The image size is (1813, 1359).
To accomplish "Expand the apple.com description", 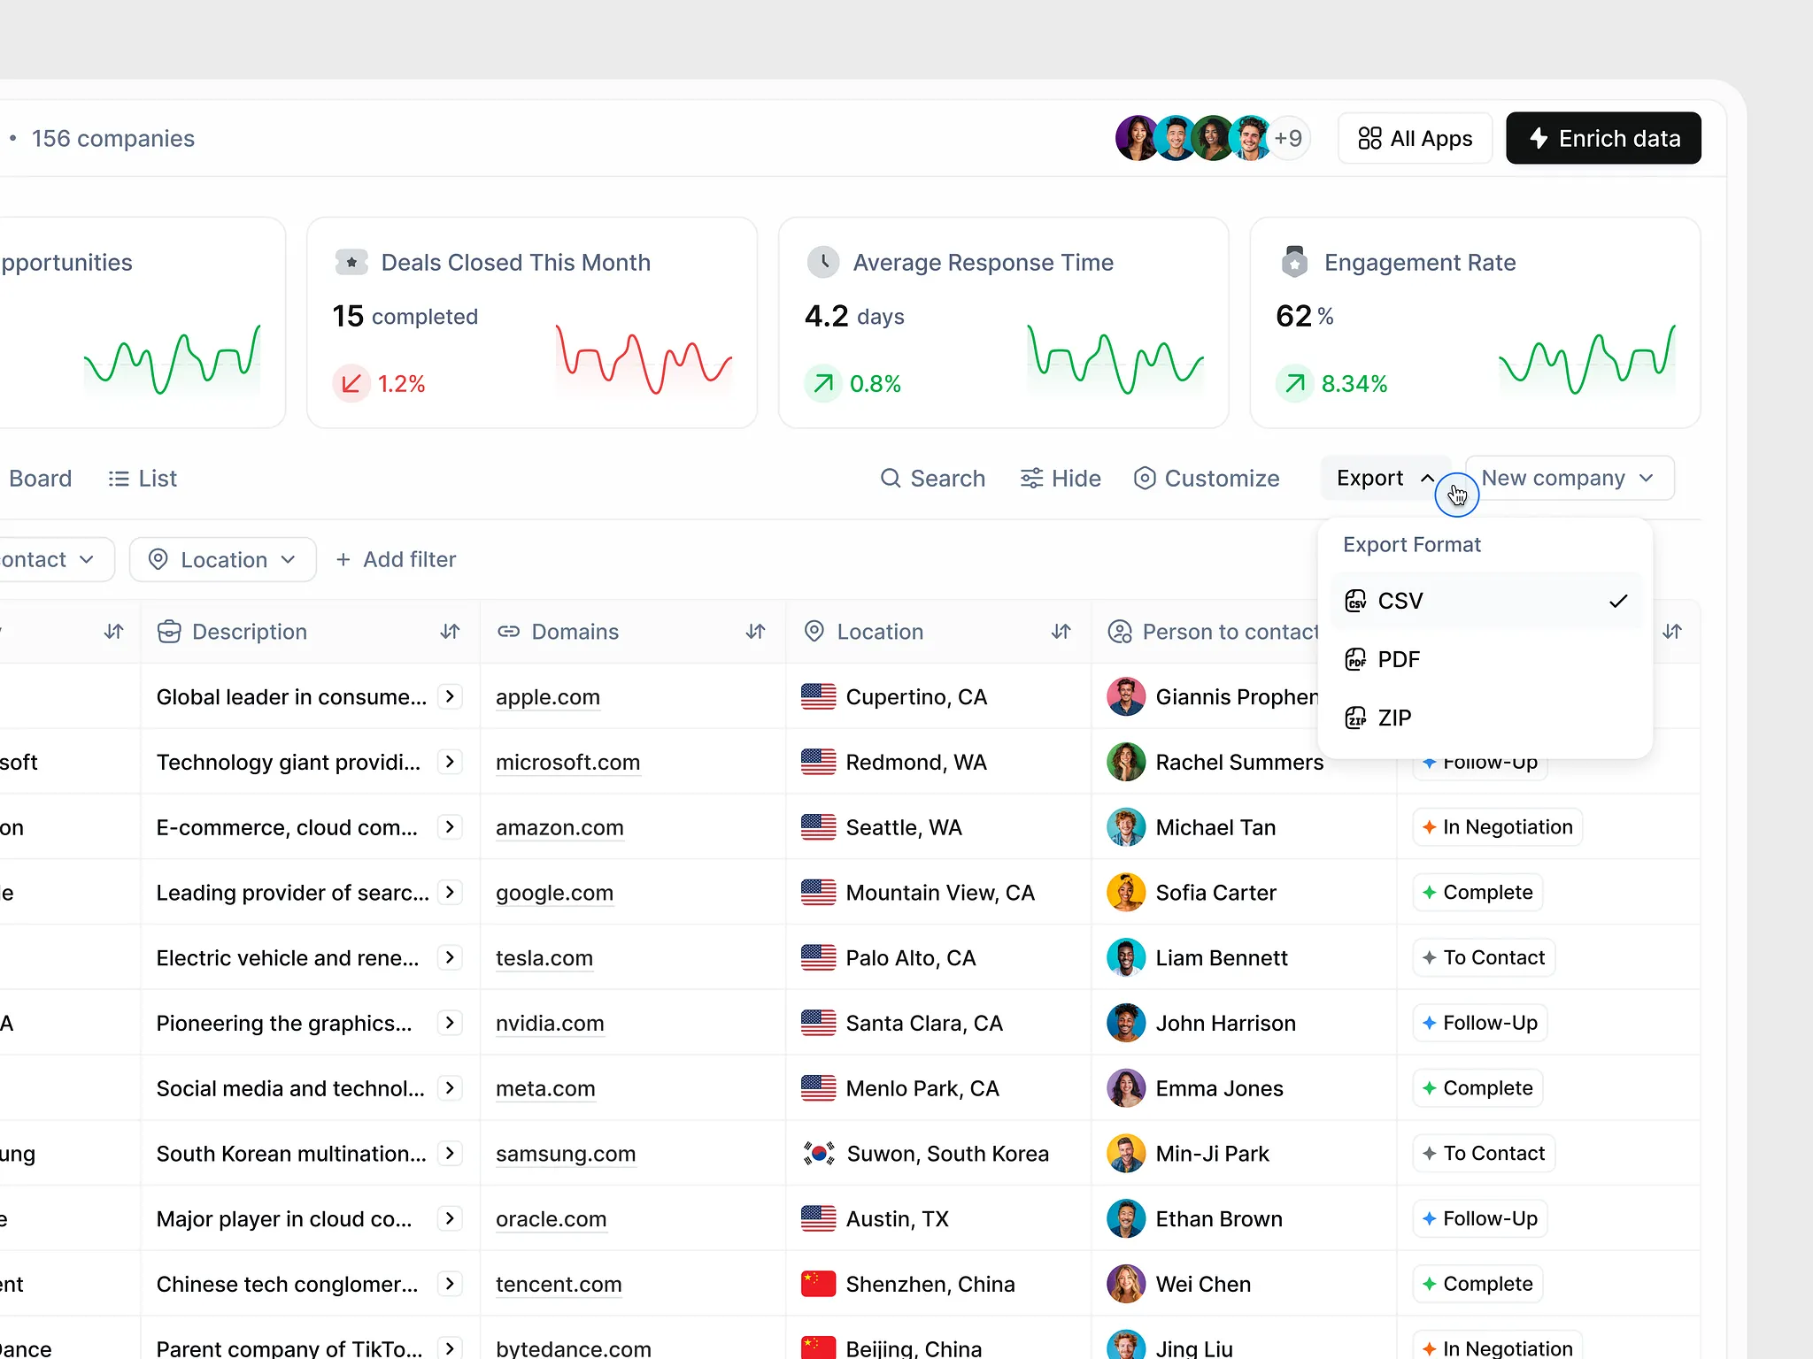I will point(450,697).
